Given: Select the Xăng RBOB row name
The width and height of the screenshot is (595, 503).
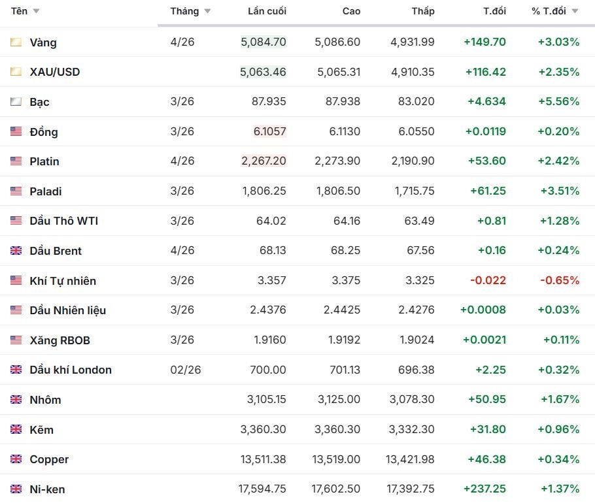Looking at the screenshot, I should point(59,340).
